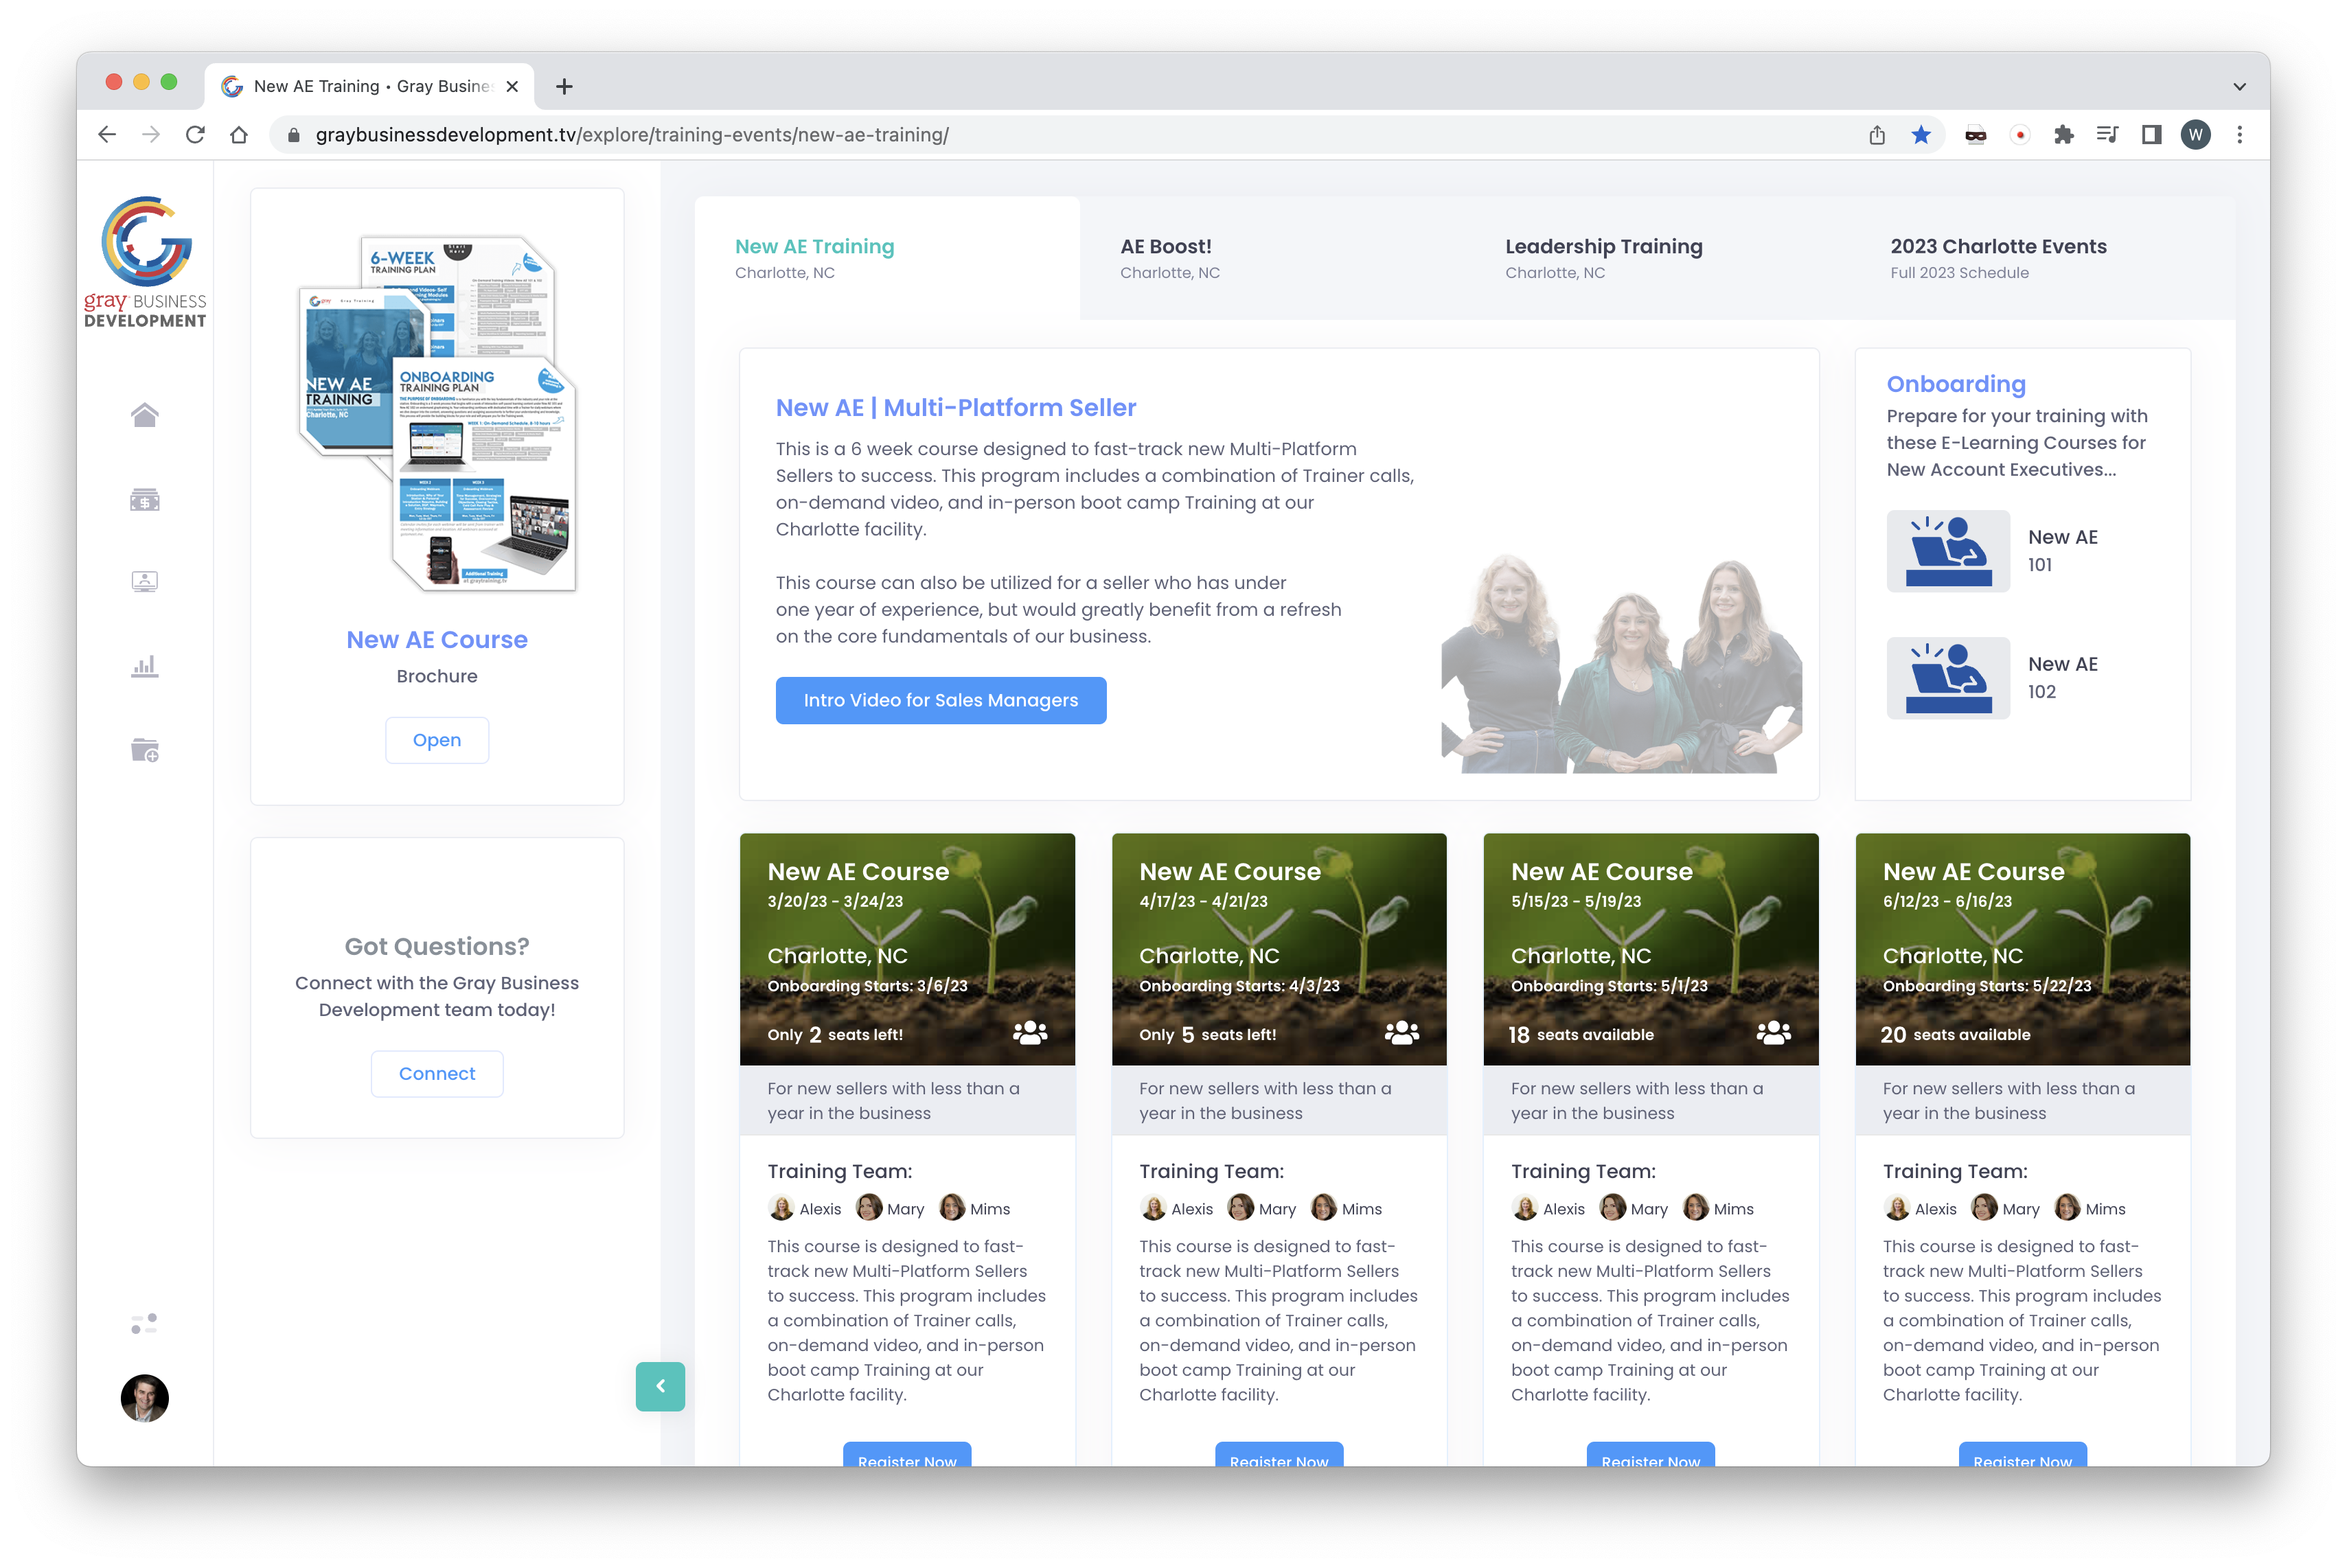2347x1568 pixels.
Task: Bookmark page with the blue star
Action: pos(1921,135)
